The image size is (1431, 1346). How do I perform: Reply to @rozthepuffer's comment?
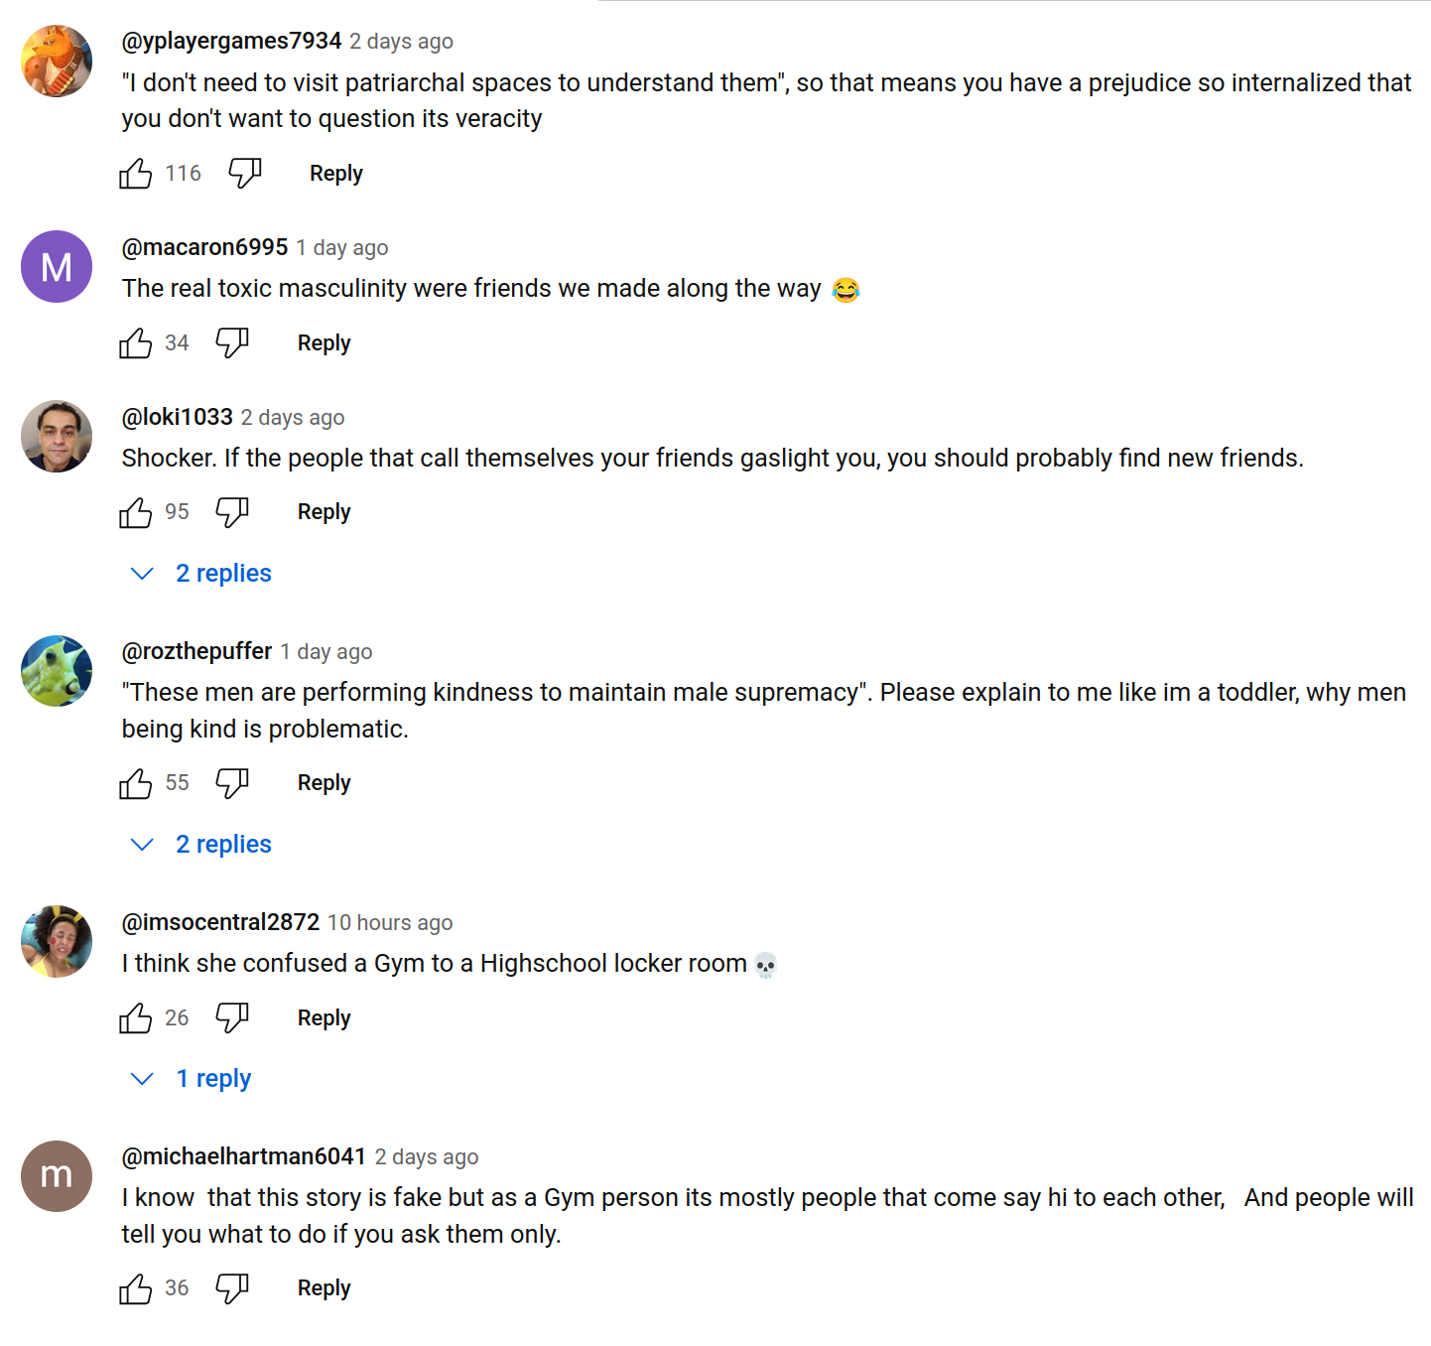click(x=324, y=783)
